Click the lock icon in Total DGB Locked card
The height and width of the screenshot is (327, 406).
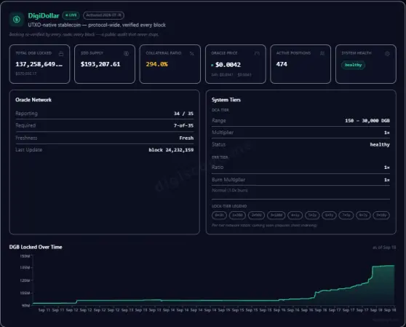(x=61, y=54)
